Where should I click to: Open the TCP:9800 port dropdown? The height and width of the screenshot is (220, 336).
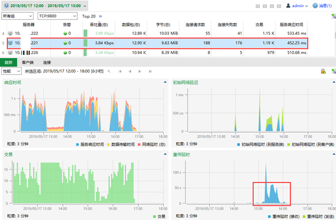point(58,16)
